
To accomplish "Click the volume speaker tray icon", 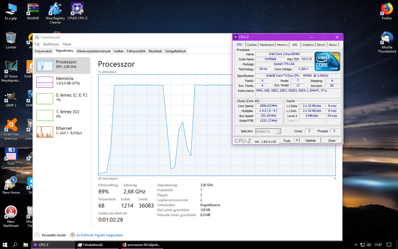I will click(369, 245).
